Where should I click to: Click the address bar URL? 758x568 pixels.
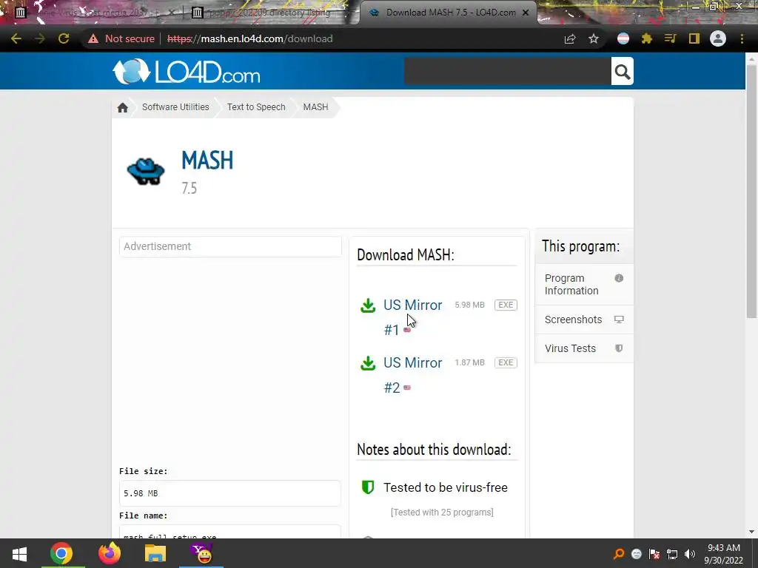point(250,38)
